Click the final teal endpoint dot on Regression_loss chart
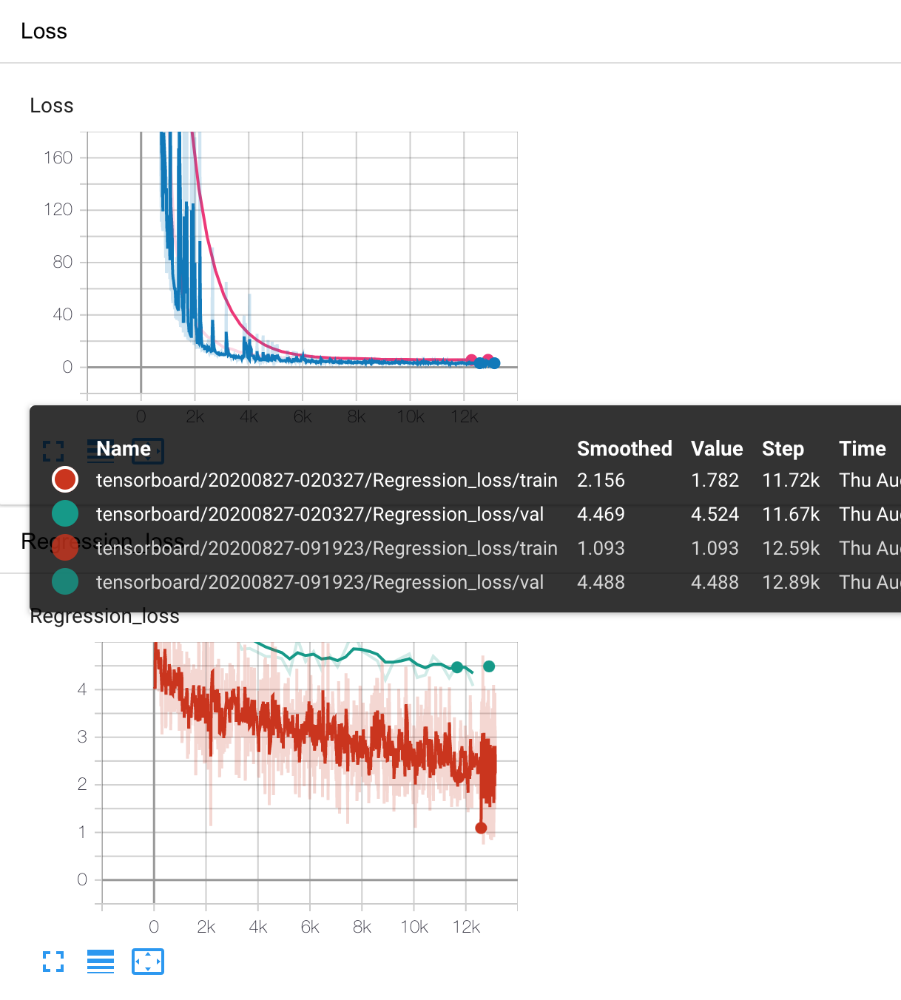Screen dimensions: 901x1000 point(488,665)
